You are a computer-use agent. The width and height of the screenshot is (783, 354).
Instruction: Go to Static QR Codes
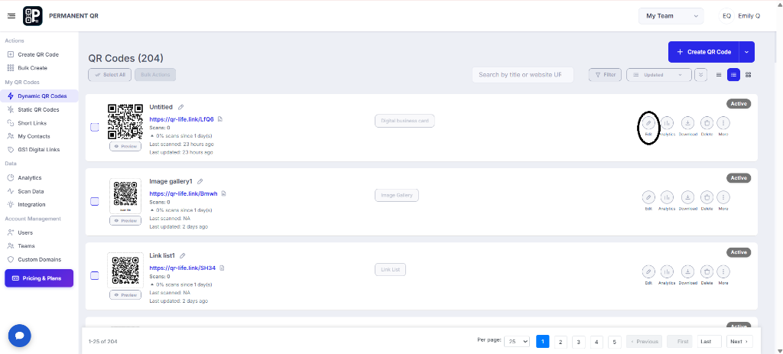(x=38, y=109)
